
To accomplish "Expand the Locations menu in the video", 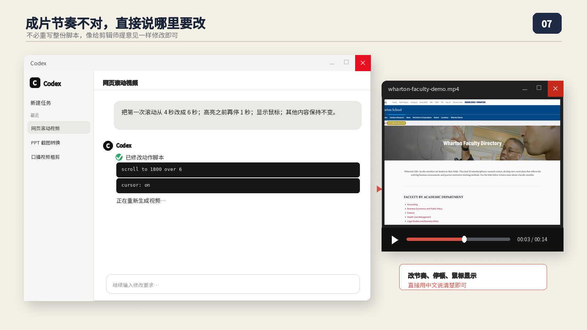I will point(445,118).
